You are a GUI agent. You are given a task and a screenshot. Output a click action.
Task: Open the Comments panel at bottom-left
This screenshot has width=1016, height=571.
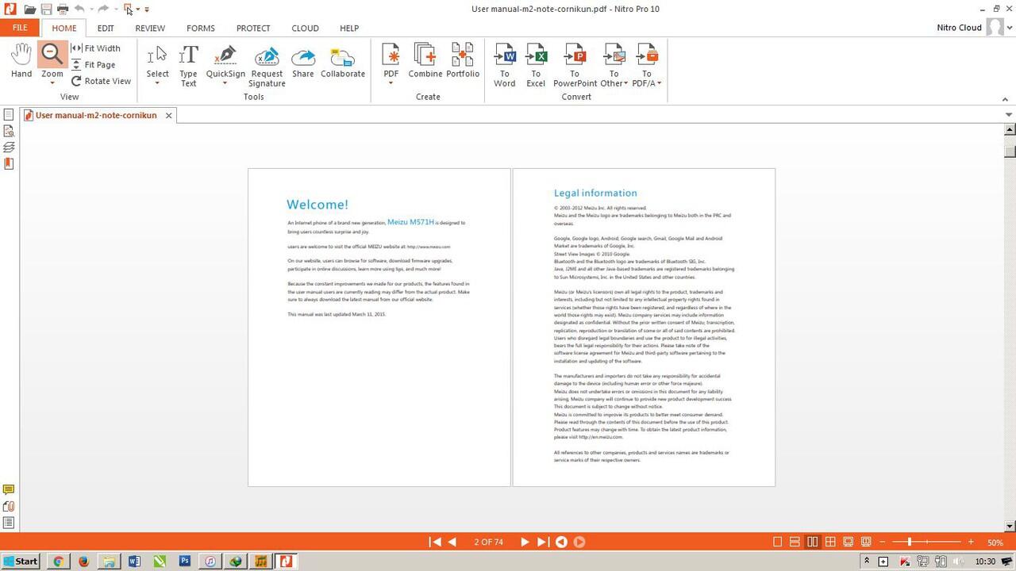(x=9, y=490)
